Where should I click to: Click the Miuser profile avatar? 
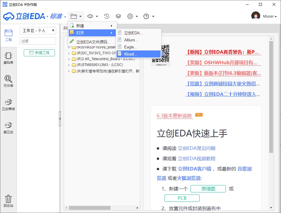click(x=256, y=16)
